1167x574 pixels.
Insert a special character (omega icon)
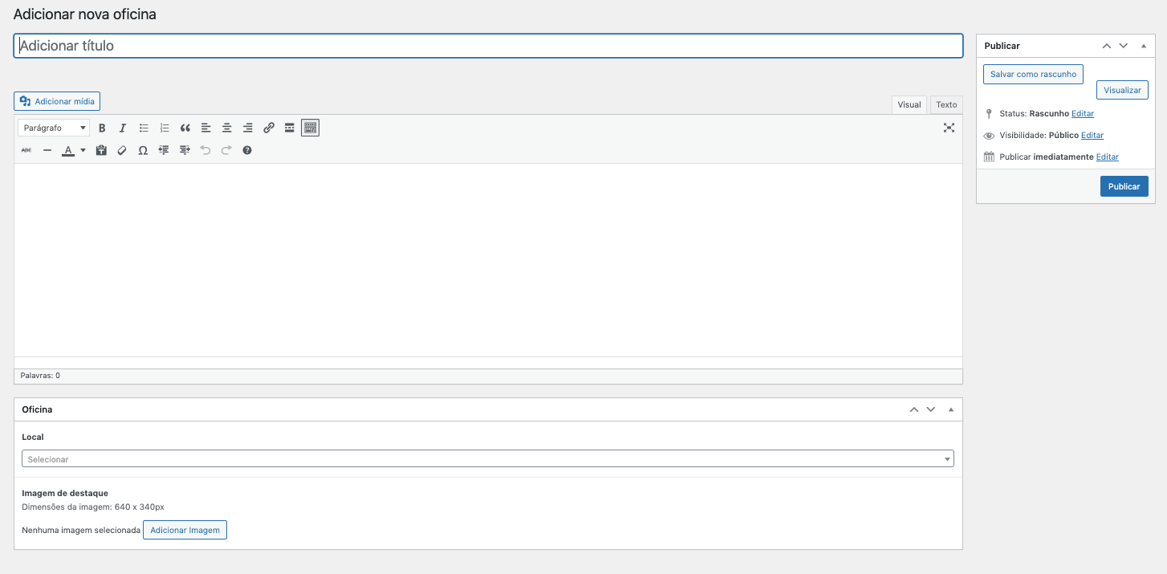click(x=143, y=150)
